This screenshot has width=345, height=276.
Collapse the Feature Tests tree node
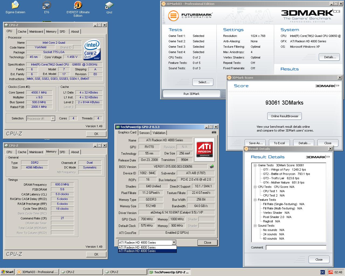coord(255,200)
